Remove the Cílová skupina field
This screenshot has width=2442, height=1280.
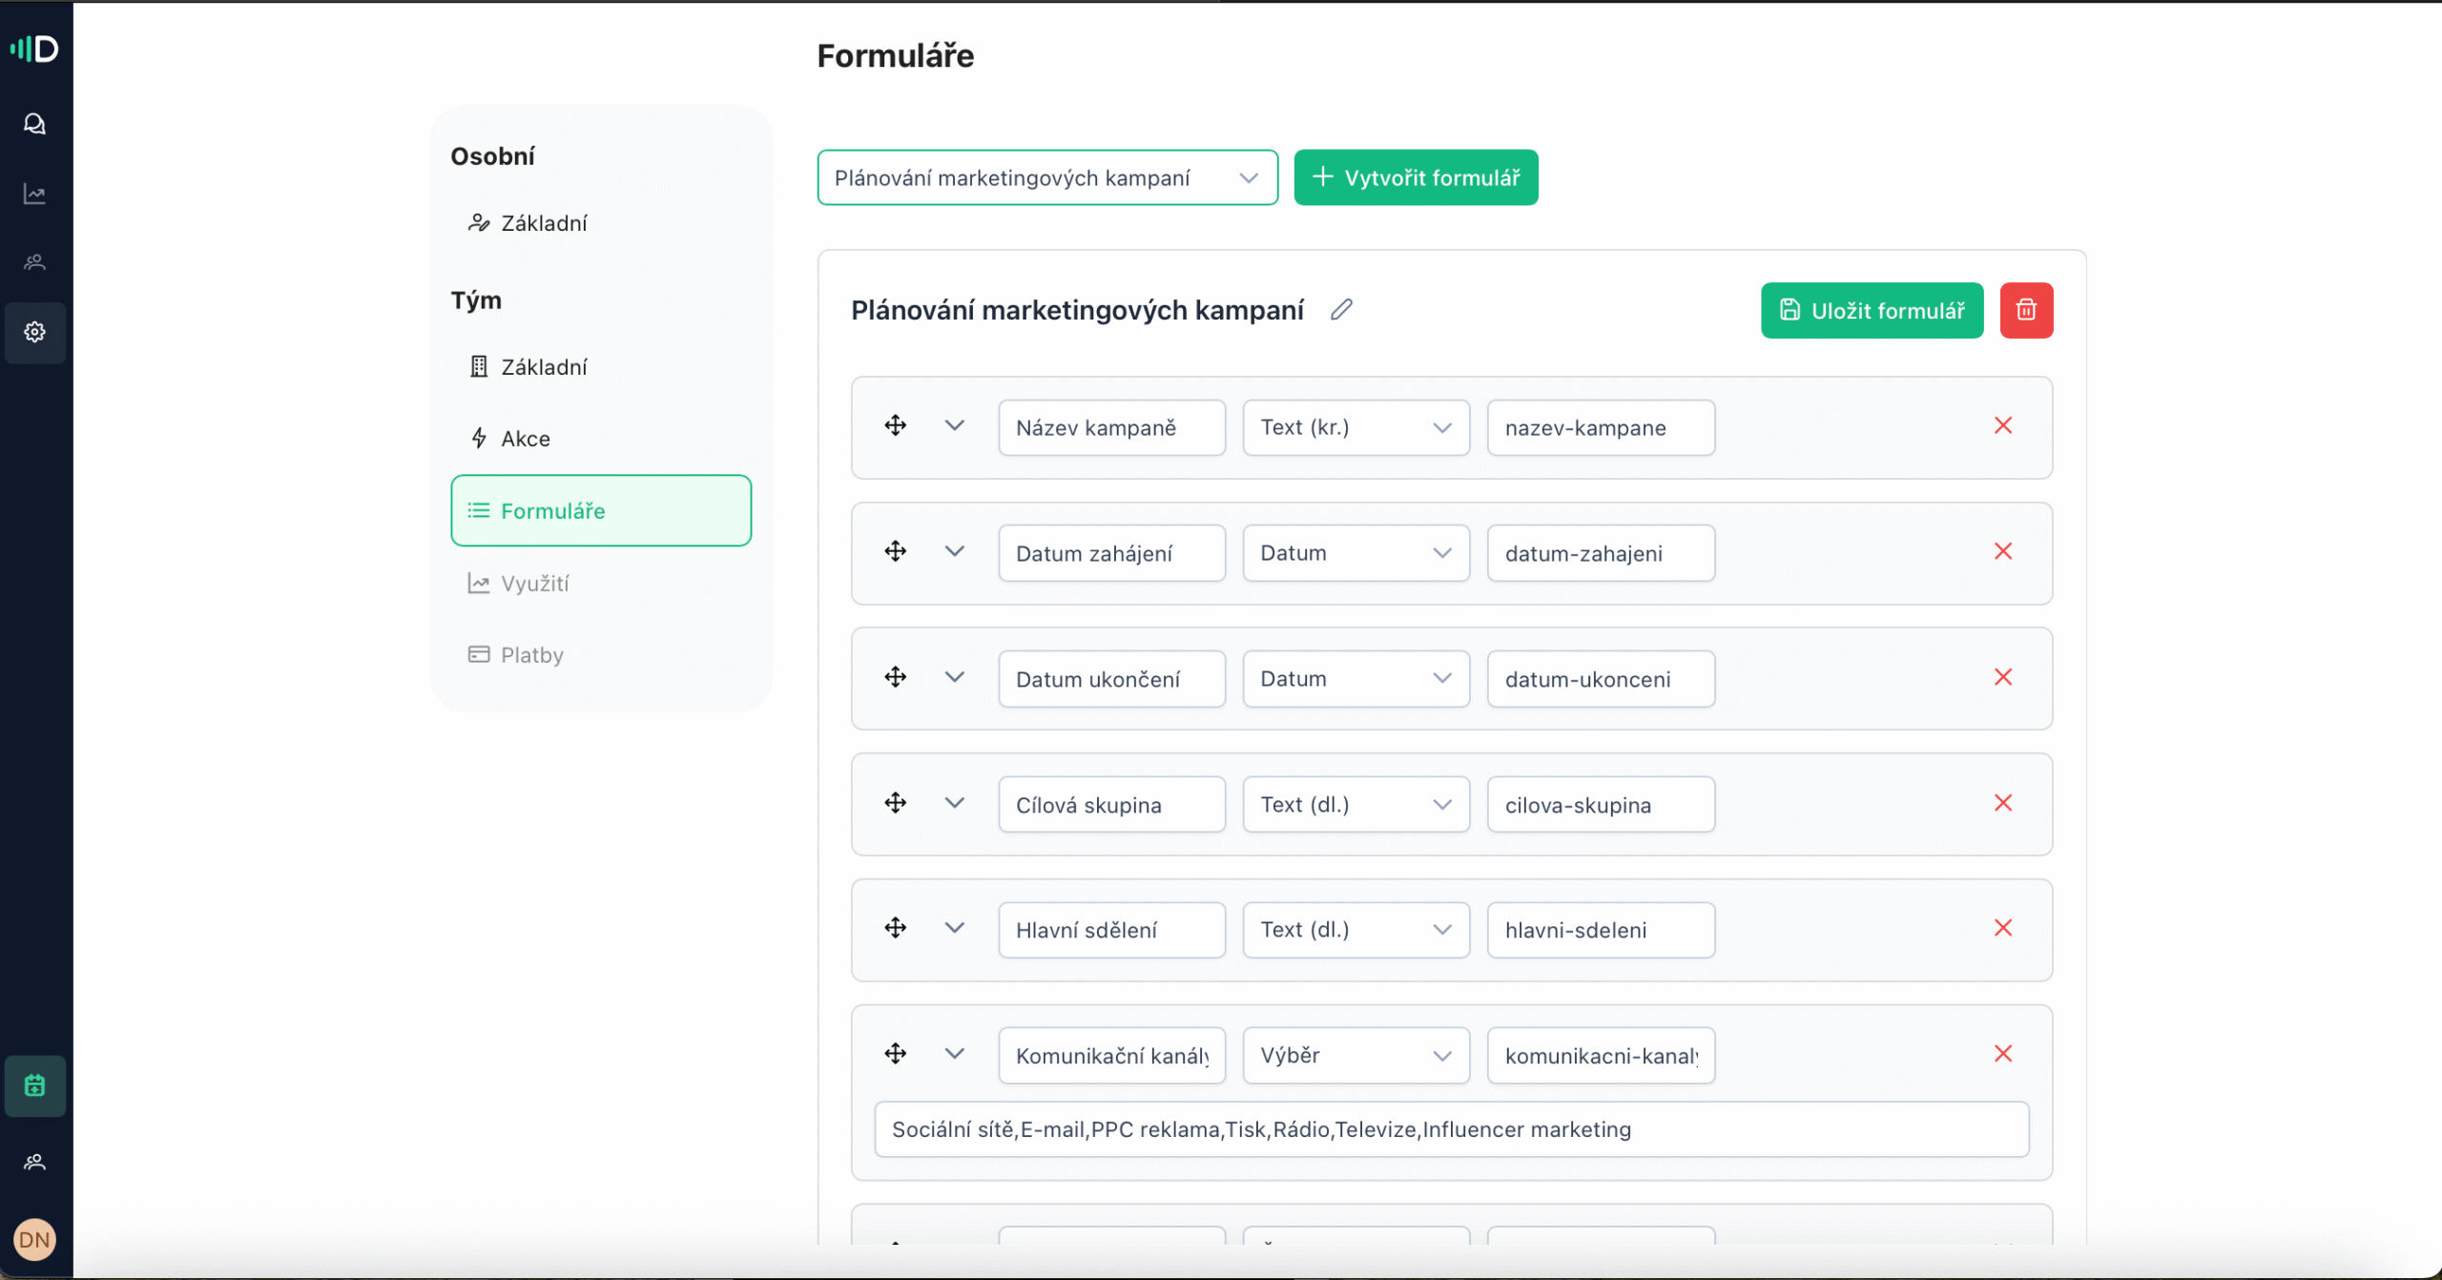pyautogui.click(x=2002, y=803)
